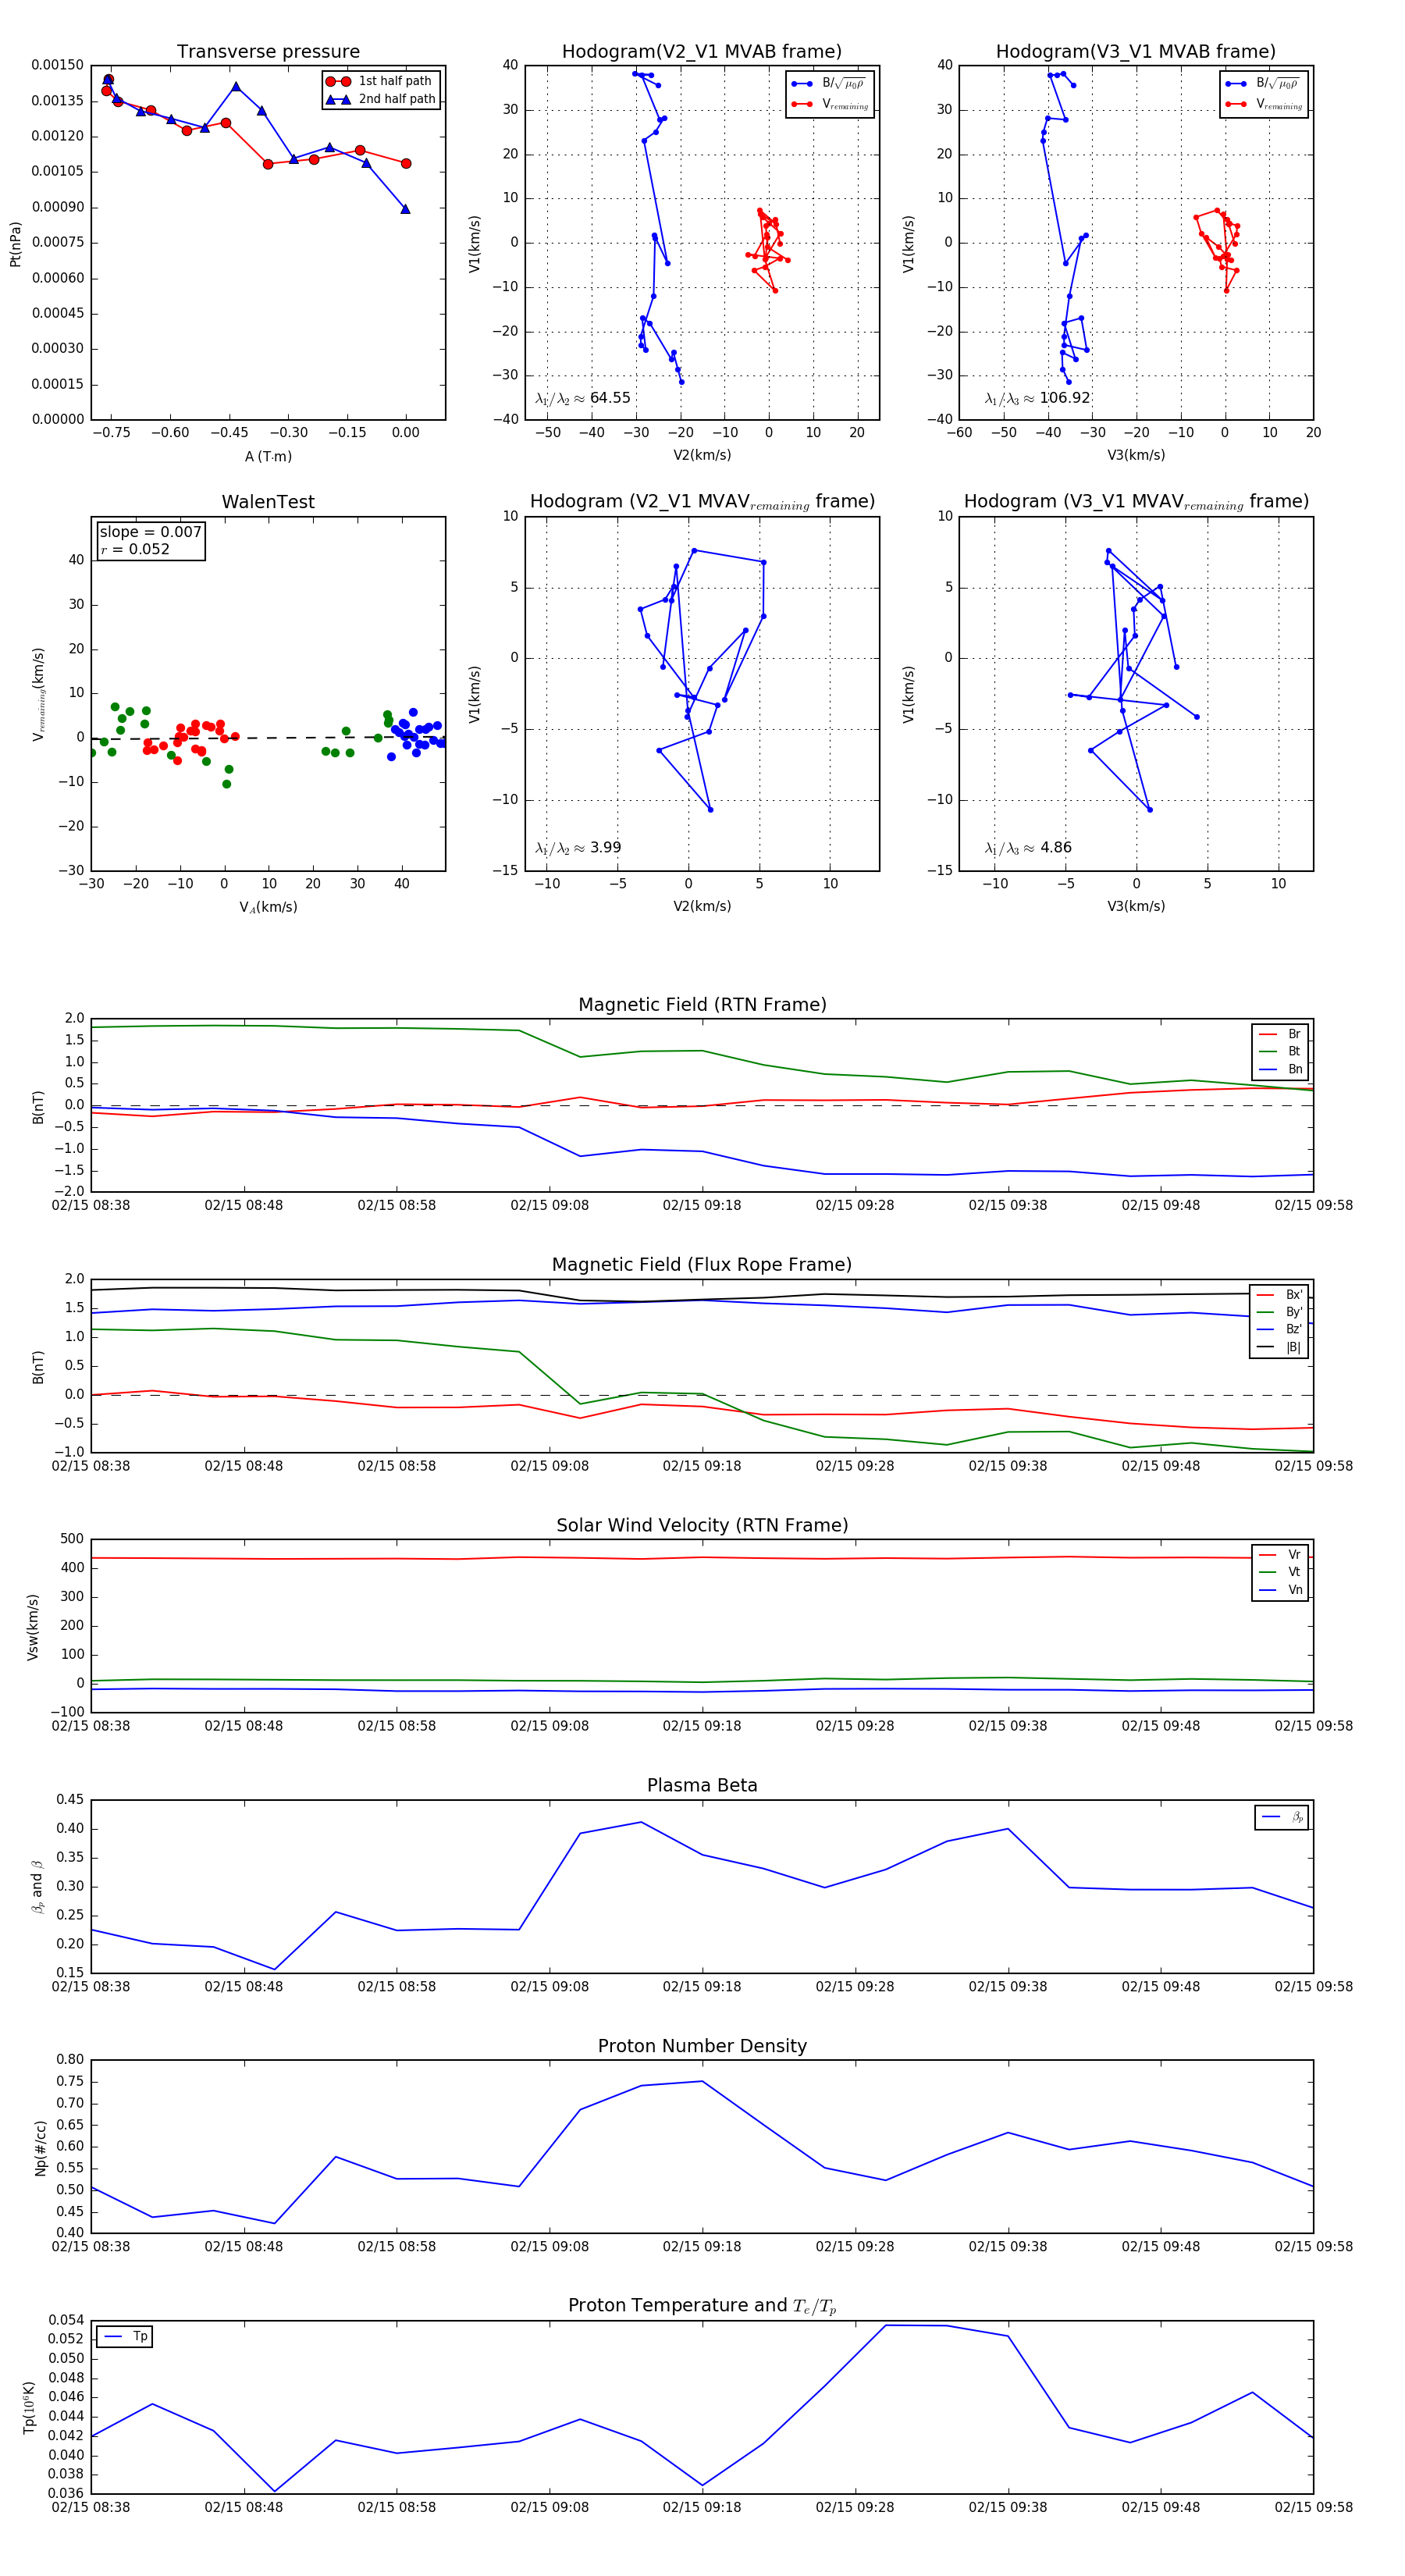Image resolution: width=1405 pixels, height=2576 pixels.
Task: Click the 'Proton Temperature and Te/Tp' title
Action: pyautogui.click(x=702, y=2306)
